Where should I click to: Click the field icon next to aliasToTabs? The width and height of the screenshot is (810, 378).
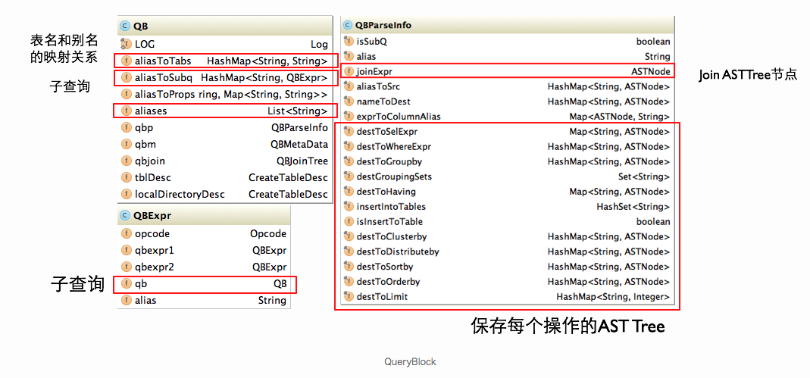click(x=126, y=61)
